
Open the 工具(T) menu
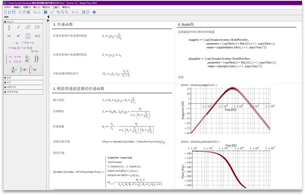coord(56,7)
